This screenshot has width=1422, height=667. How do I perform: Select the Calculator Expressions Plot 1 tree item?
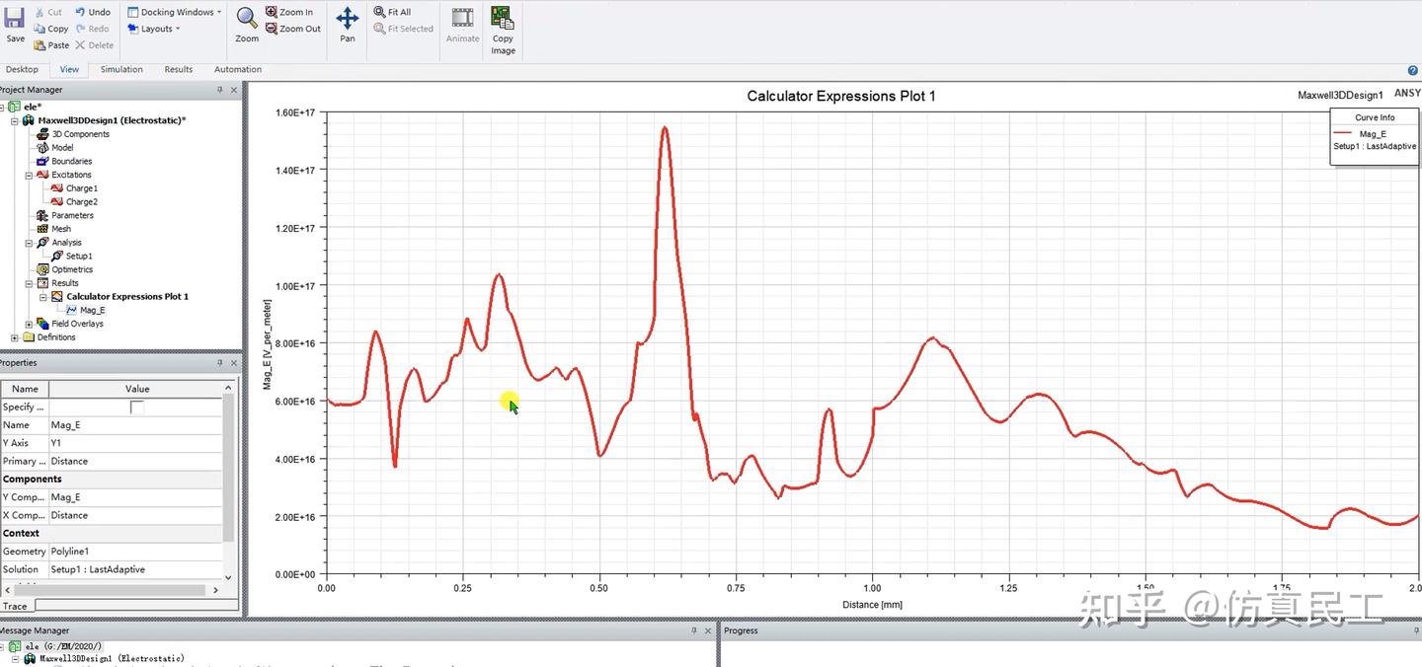pyautogui.click(x=127, y=296)
